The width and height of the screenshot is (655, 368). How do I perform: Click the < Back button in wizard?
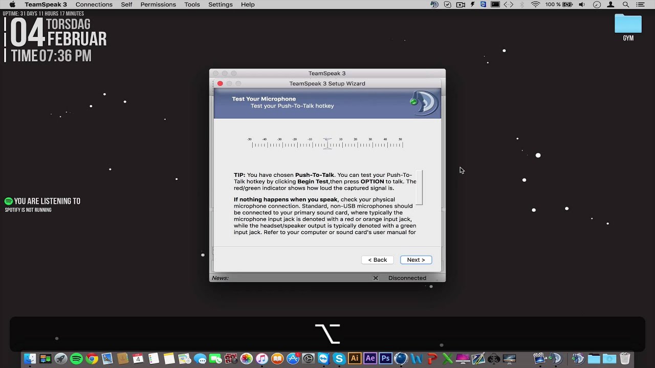pos(378,260)
